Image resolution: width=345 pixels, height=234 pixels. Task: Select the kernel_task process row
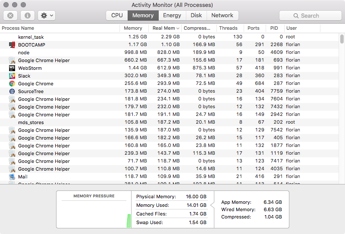[x=129, y=37]
